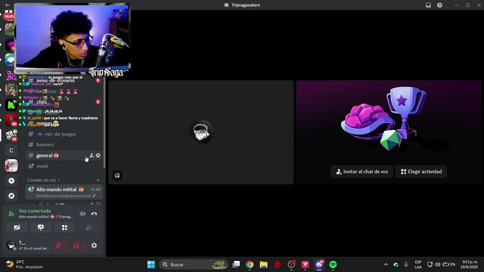
Task: Open Task View on the taskbar
Action: click(x=236, y=264)
